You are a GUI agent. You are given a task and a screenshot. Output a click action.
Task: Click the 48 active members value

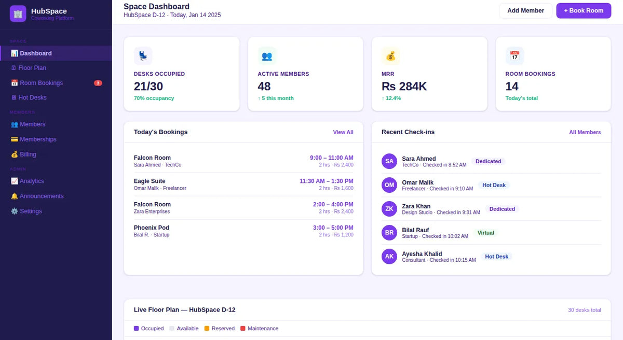264,87
